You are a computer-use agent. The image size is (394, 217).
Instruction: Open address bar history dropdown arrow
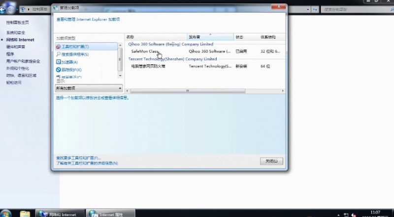tap(308, 9)
